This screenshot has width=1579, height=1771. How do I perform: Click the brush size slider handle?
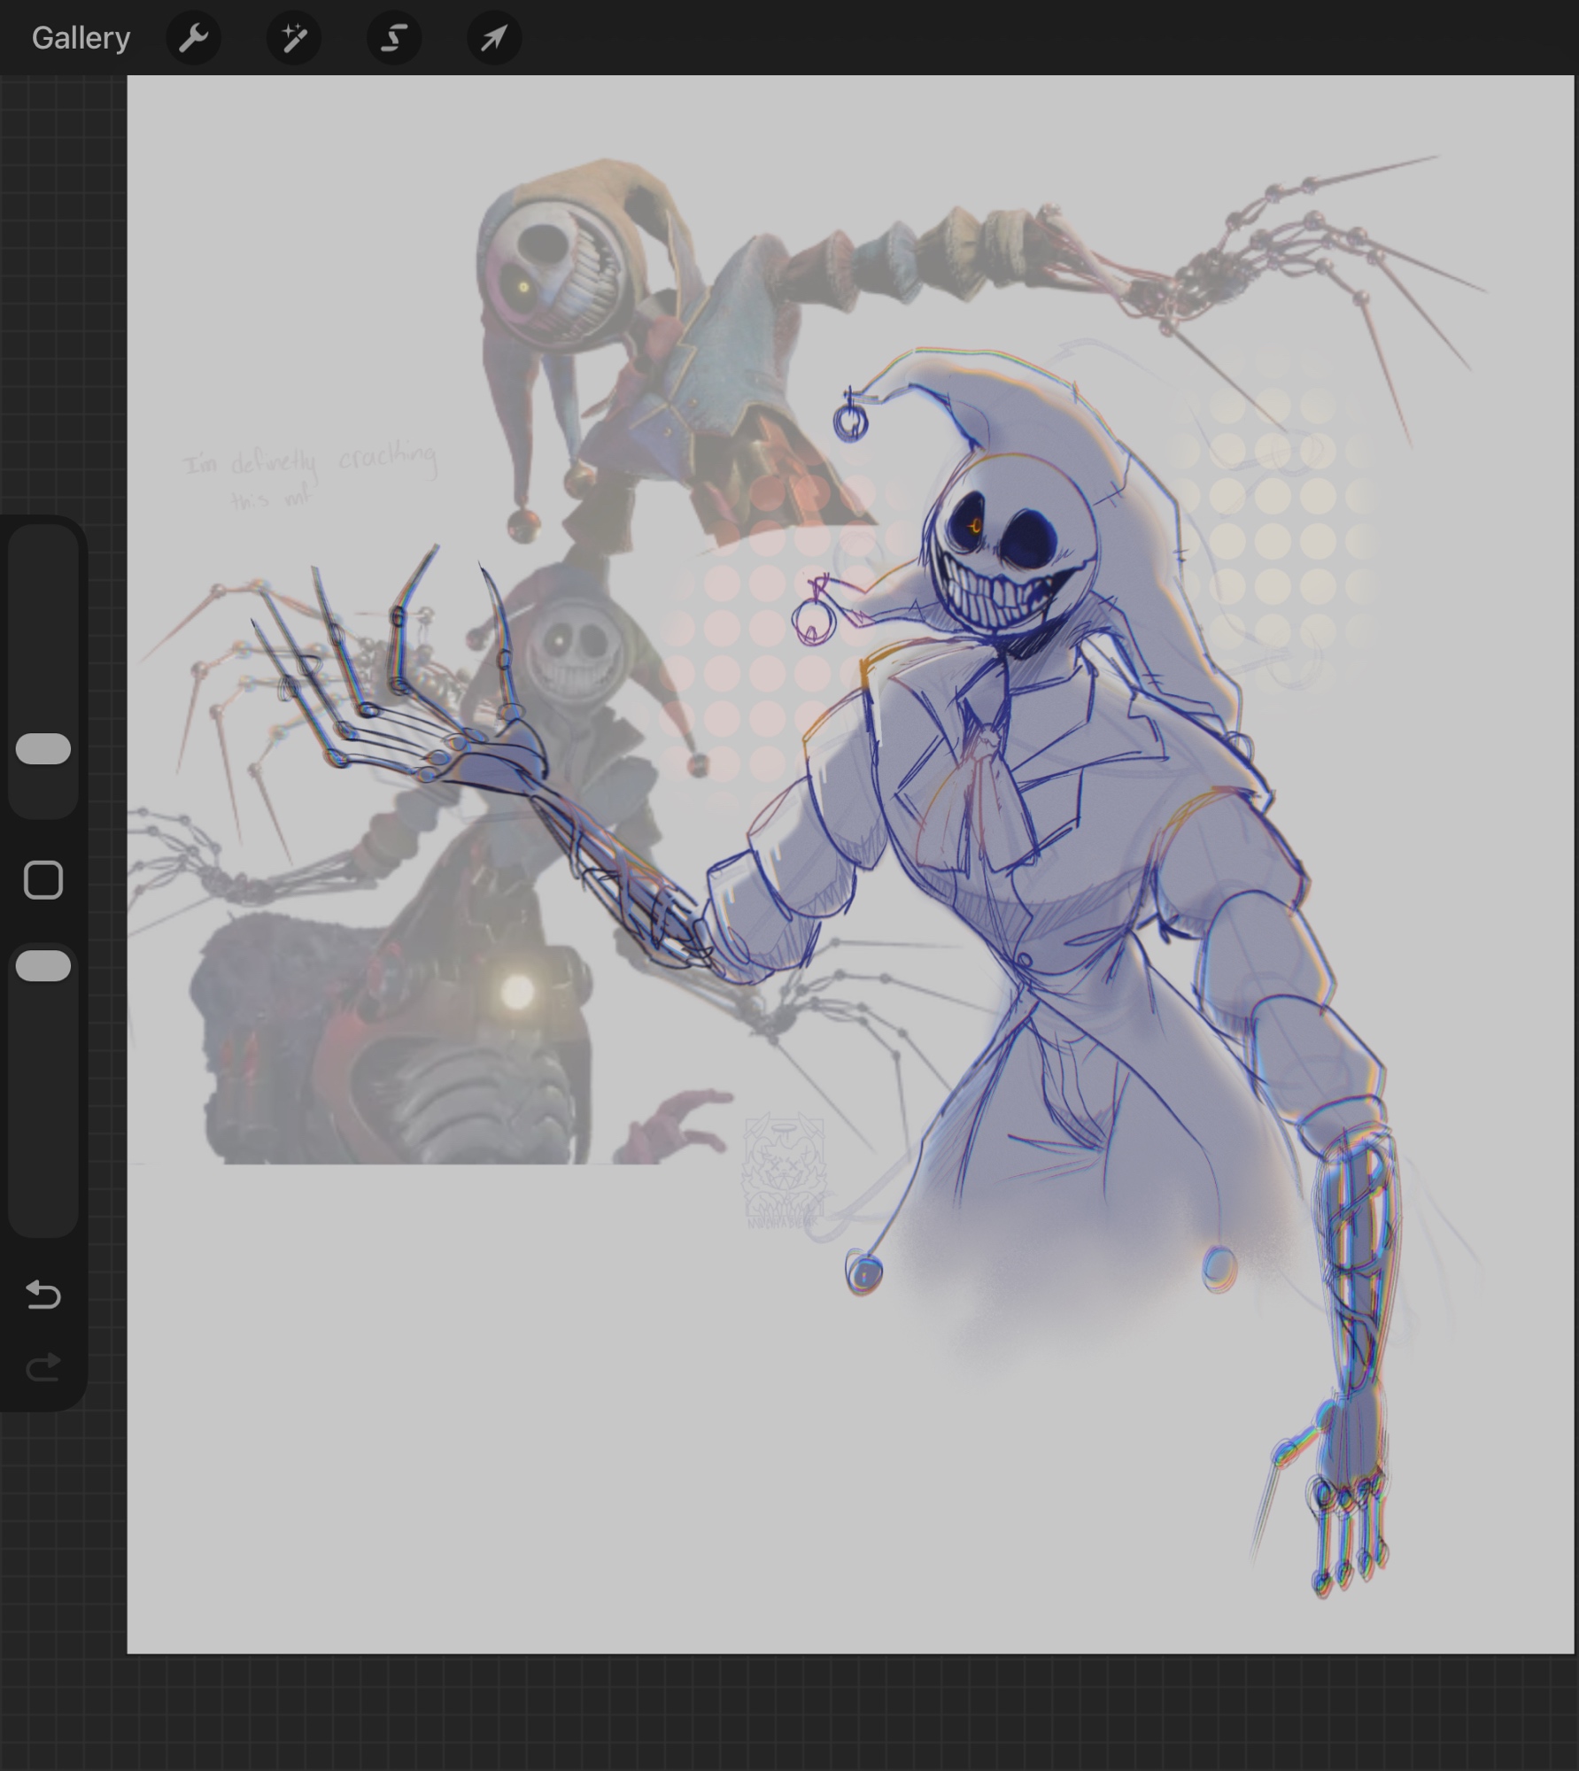[43, 748]
